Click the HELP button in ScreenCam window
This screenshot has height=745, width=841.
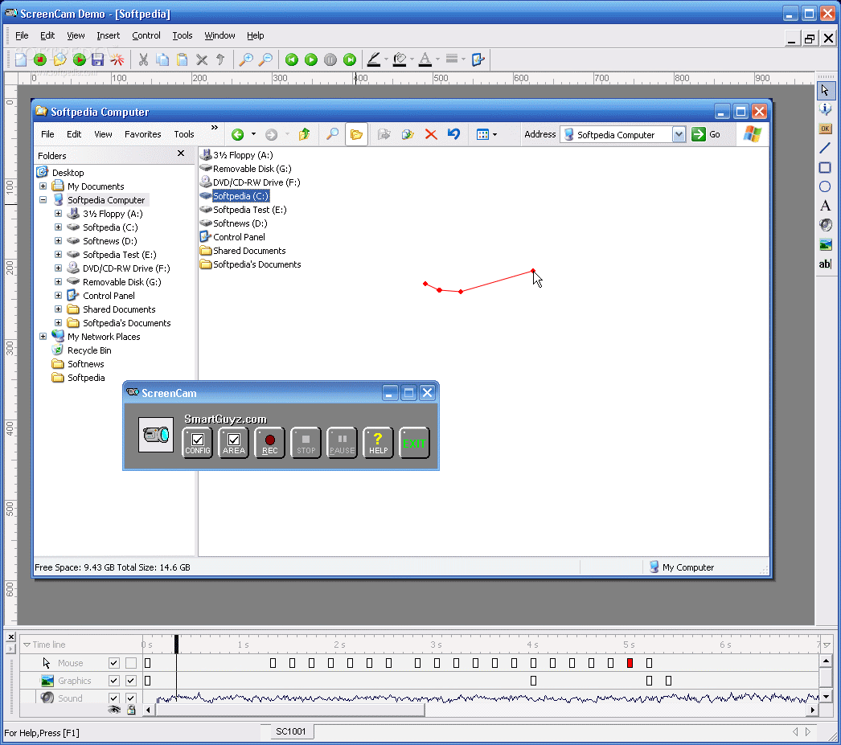378,444
